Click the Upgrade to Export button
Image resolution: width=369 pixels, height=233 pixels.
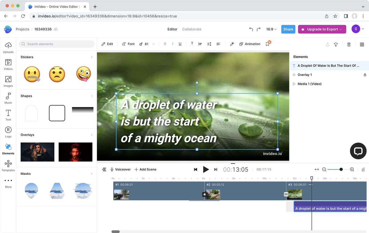pyautogui.click(x=322, y=29)
